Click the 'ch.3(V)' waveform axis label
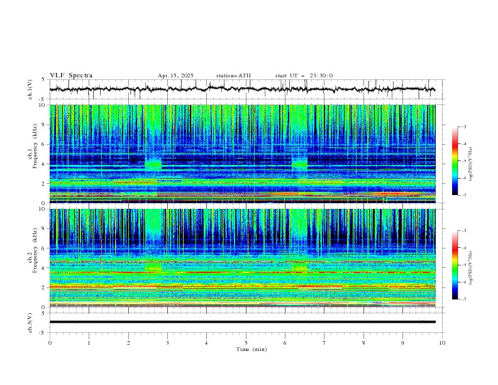This screenshot has width=498, height=385. 30,323
